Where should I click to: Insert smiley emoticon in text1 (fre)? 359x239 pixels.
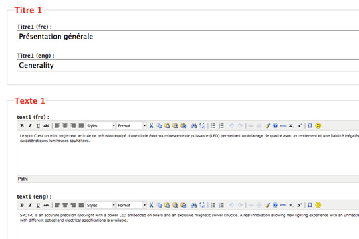(318, 125)
